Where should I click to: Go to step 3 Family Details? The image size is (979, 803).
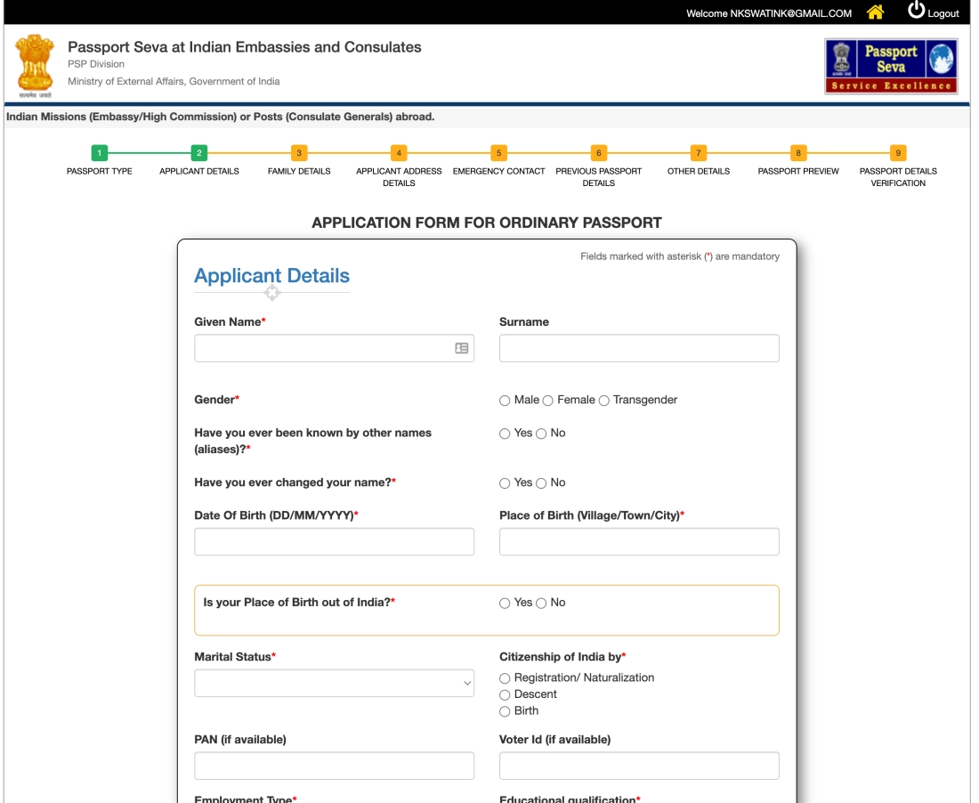click(x=299, y=153)
